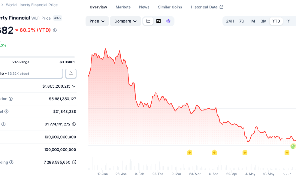Open the info icon beside 60.3% (YTD)
296x178 pixels.
[55, 30]
